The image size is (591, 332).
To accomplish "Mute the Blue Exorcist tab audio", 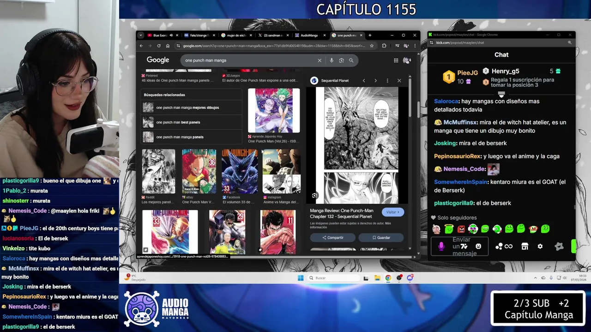I will (x=171, y=36).
